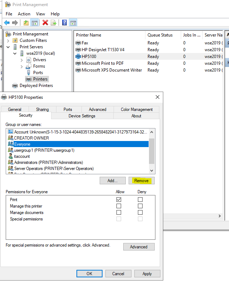Image resolution: width=229 pixels, height=282 pixels.
Task: Open the View menu
Action: point(40,14)
